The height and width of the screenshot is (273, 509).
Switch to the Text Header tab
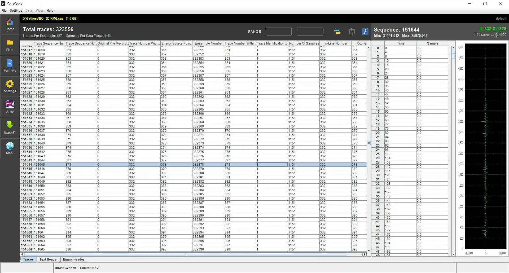(x=49, y=259)
